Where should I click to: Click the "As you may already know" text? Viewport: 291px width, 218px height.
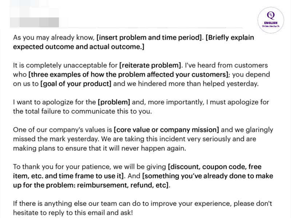(x=53, y=37)
